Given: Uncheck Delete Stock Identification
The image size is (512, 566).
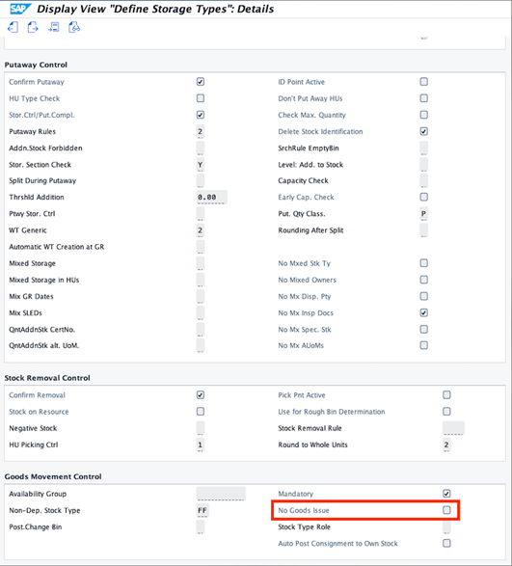Looking at the screenshot, I should click(x=424, y=131).
